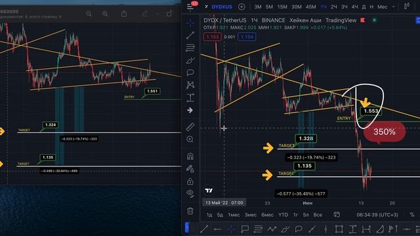Set chart range to 5л

pos(306,215)
